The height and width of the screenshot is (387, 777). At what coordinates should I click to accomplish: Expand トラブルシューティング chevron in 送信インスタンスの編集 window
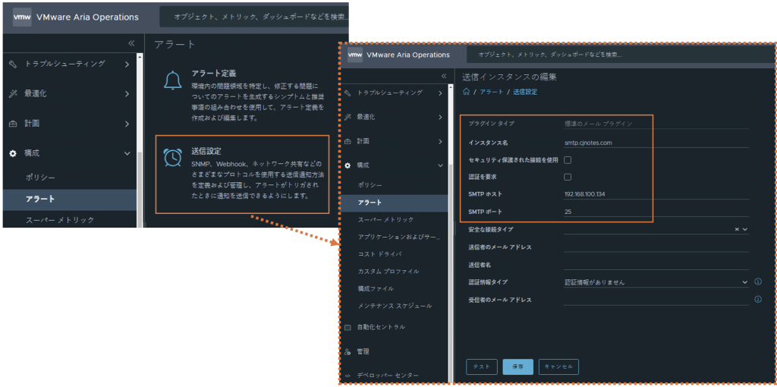coord(441,93)
